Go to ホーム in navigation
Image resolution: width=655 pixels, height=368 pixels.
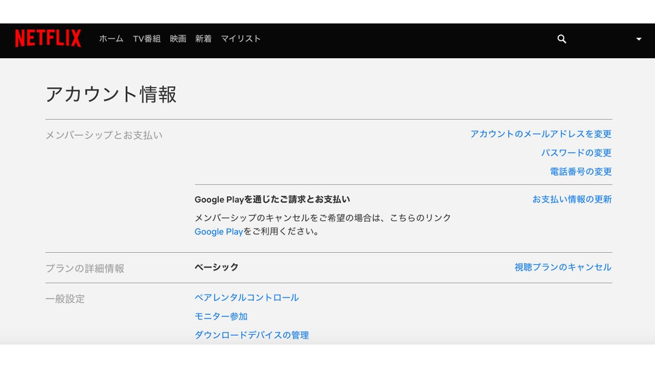point(111,39)
